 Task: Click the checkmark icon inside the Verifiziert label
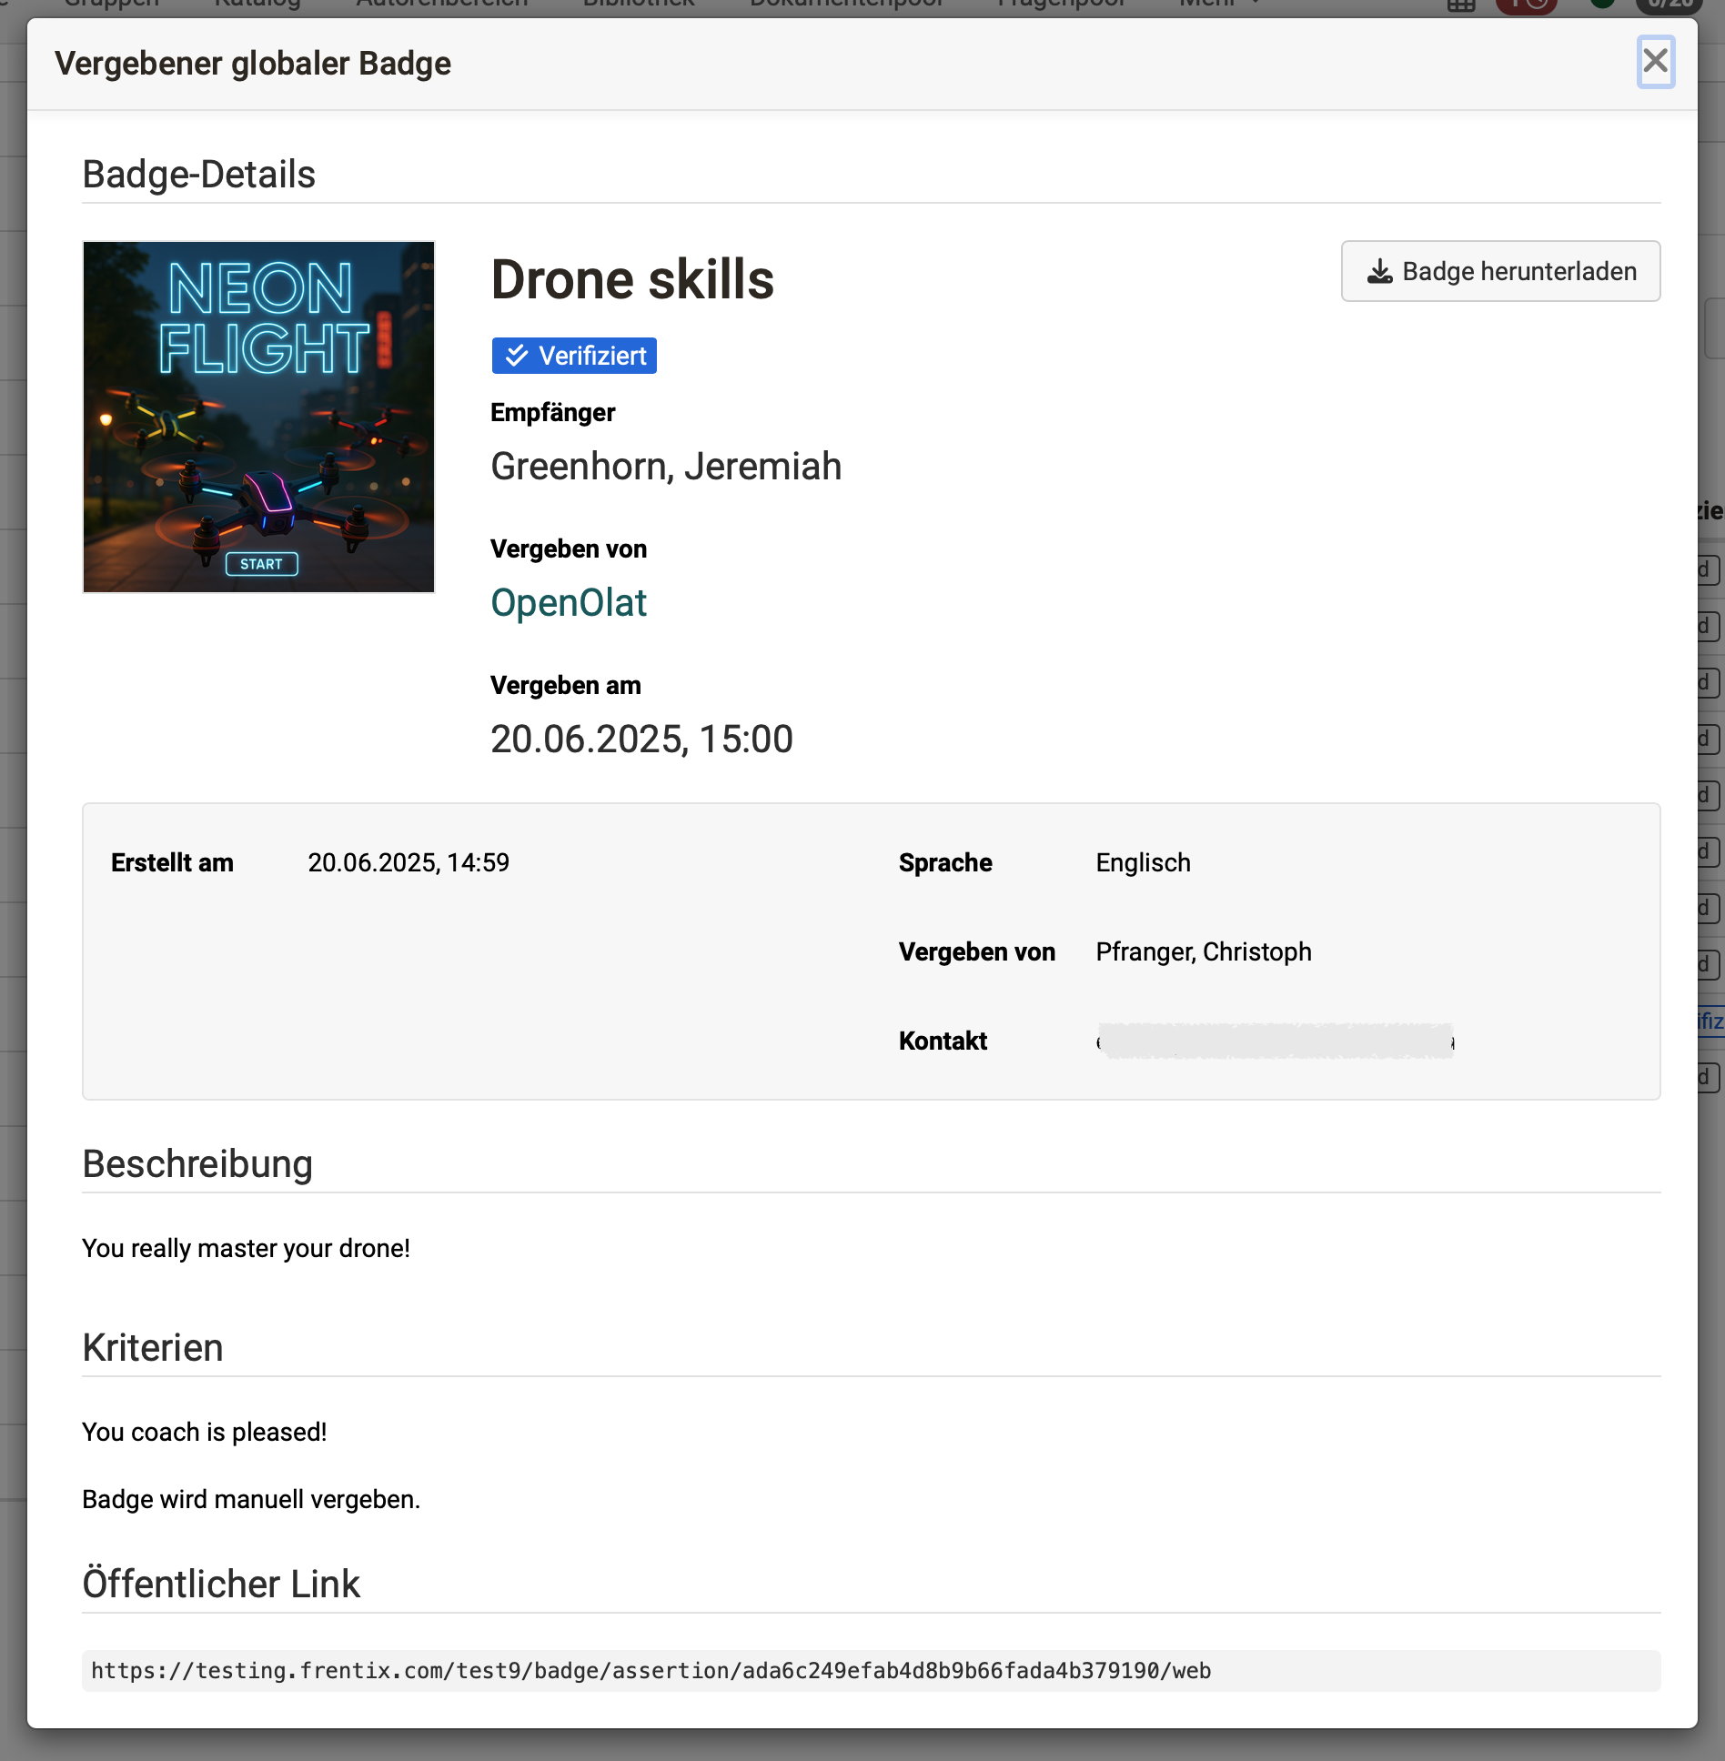517,356
